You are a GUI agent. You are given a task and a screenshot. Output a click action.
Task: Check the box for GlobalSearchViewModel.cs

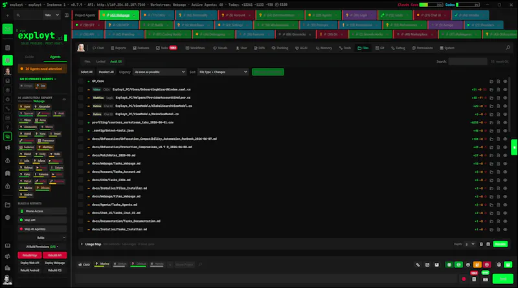(x=80, y=106)
